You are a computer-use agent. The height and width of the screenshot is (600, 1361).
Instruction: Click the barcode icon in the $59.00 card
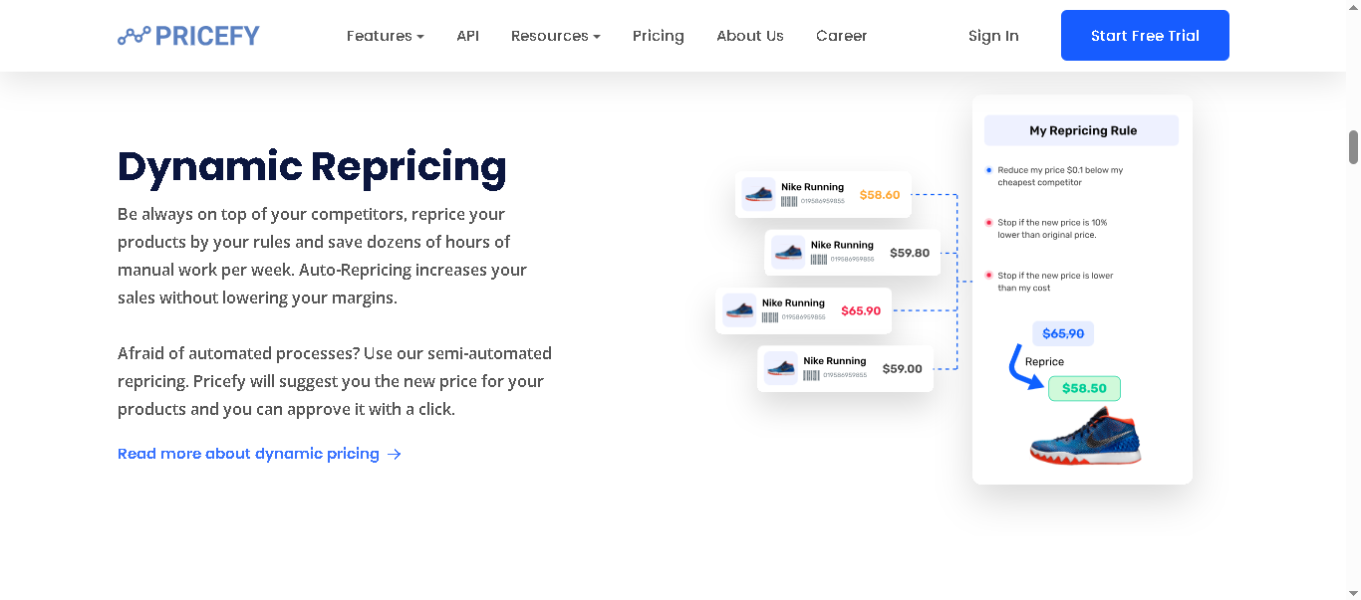coord(812,375)
